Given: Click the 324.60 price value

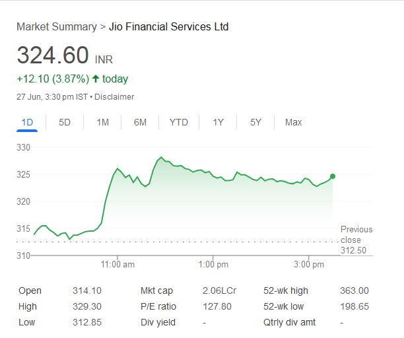Looking at the screenshot, I should (52, 55).
